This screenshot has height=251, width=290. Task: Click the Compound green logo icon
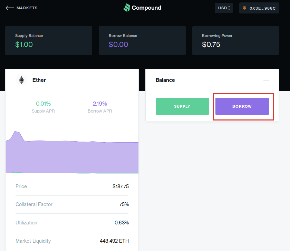point(127,8)
